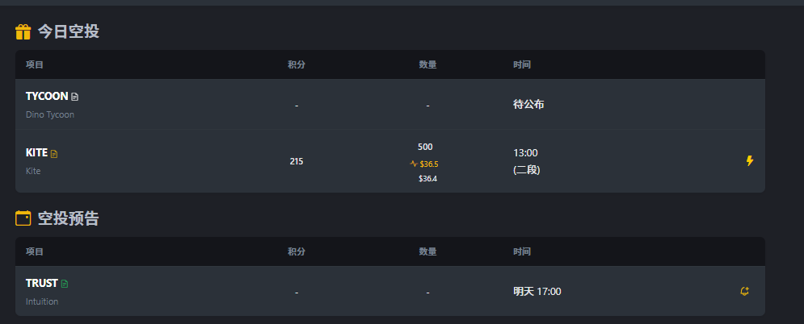
Task: Click the 待公布 status for TYCOON
Action: click(x=528, y=104)
